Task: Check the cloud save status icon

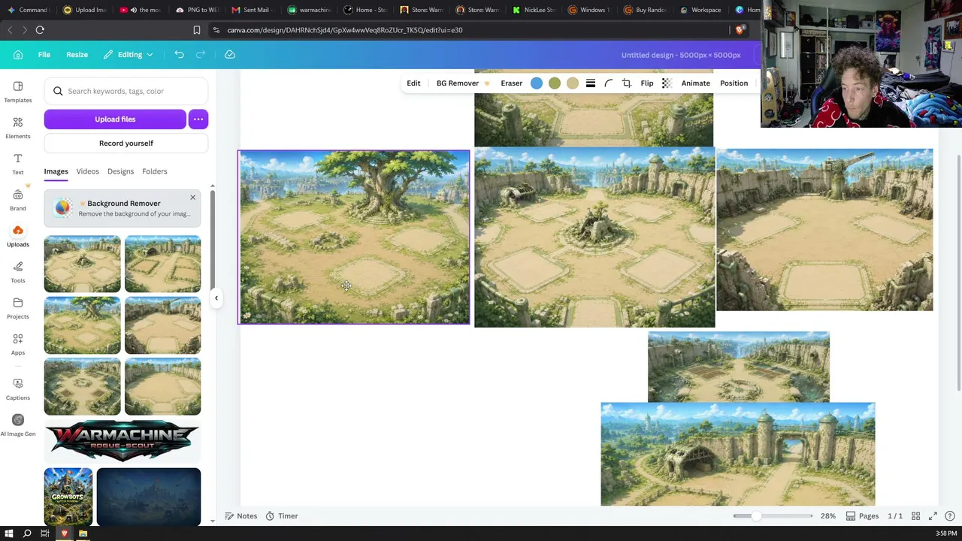Action: point(230,54)
